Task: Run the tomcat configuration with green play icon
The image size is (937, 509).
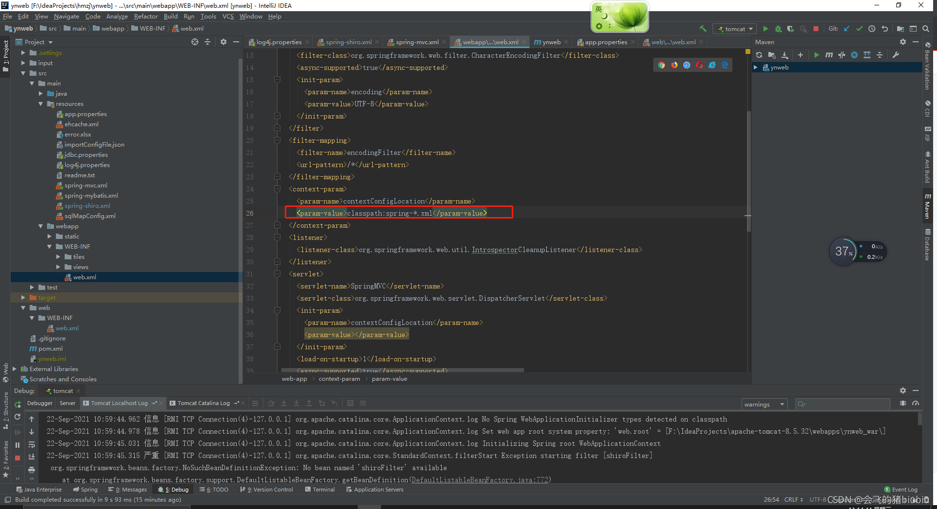Action: coord(765,28)
